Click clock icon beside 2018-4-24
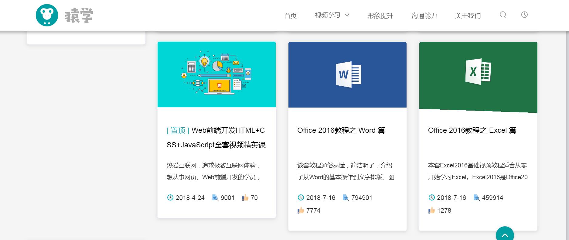Viewport: 569px width, 240px height. coord(170,198)
